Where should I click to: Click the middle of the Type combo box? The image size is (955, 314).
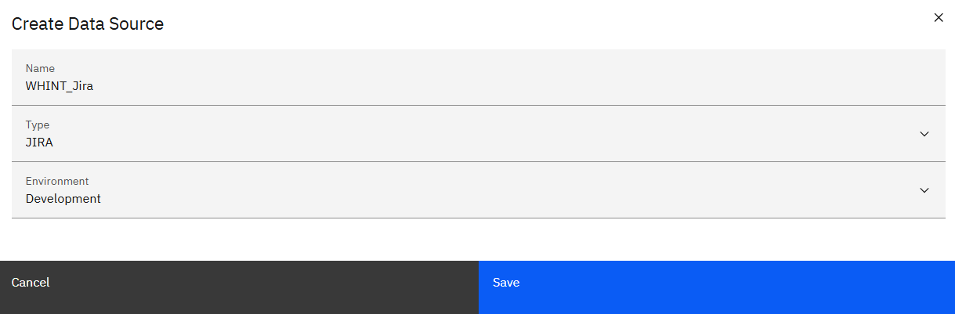478,134
